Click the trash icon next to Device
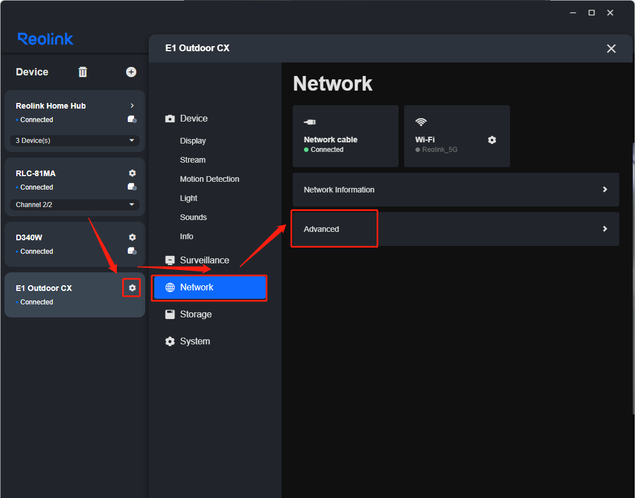The width and height of the screenshot is (635, 498). point(83,72)
